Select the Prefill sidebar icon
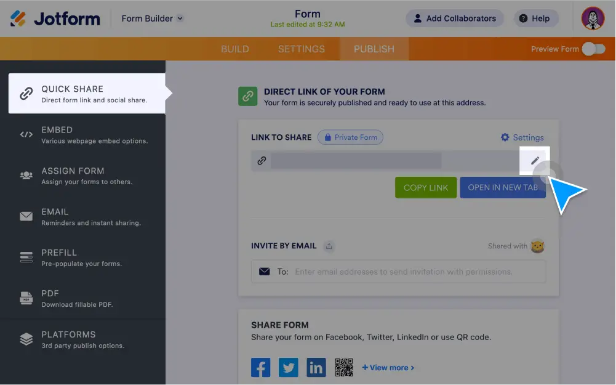Viewport: 616px width, 385px height. pyautogui.click(x=26, y=256)
